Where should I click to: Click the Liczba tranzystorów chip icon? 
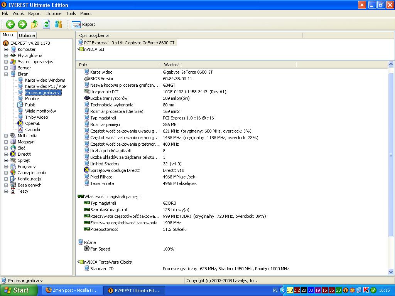(x=87, y=98)
